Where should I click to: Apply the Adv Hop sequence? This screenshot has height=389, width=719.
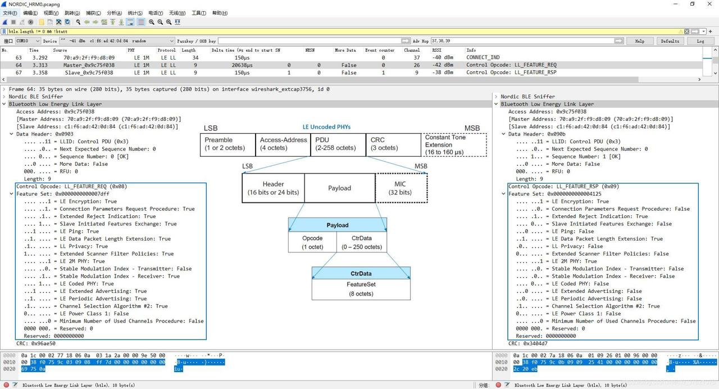[x=619, y=41]
